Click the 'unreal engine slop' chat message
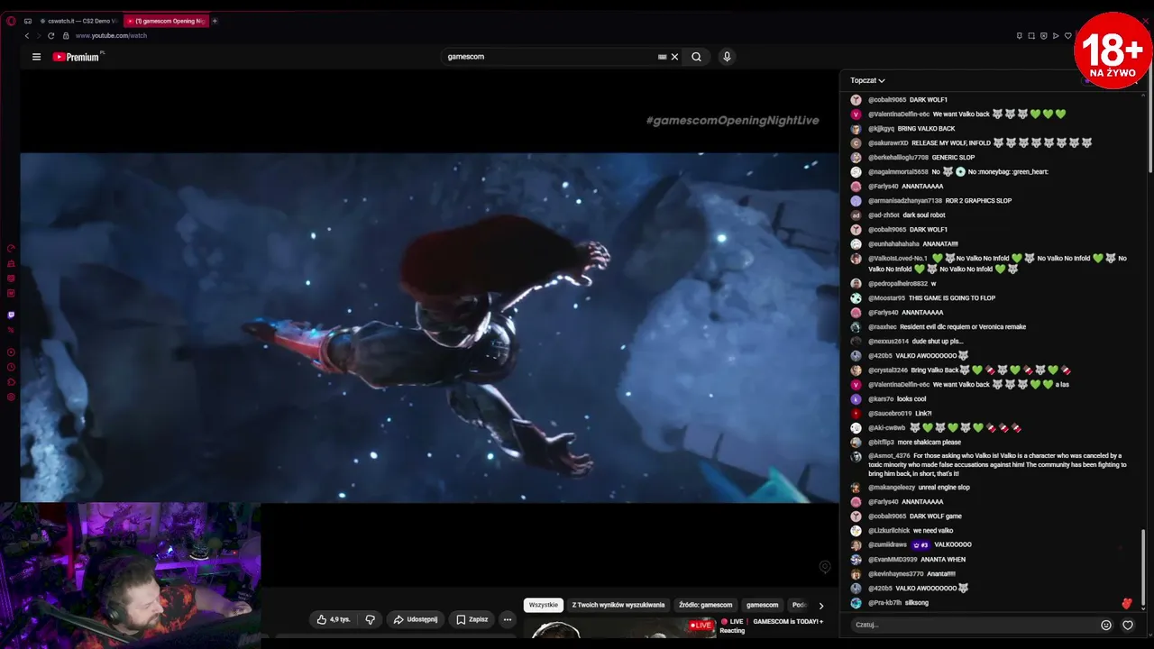This screenshot has width=1154, height=649. coord(944,488)
